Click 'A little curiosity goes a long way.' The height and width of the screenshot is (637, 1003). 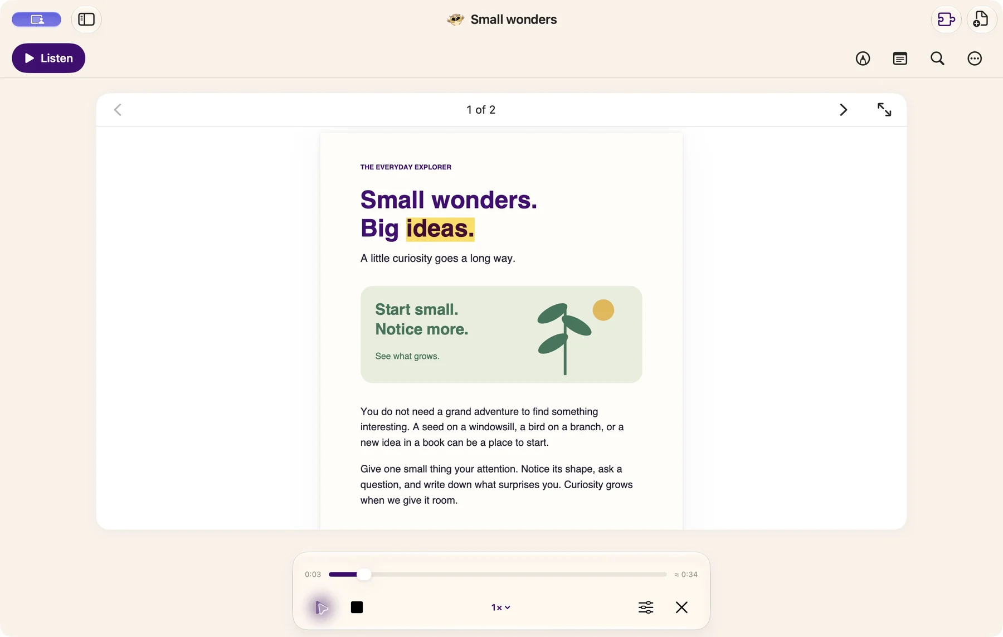438,259
